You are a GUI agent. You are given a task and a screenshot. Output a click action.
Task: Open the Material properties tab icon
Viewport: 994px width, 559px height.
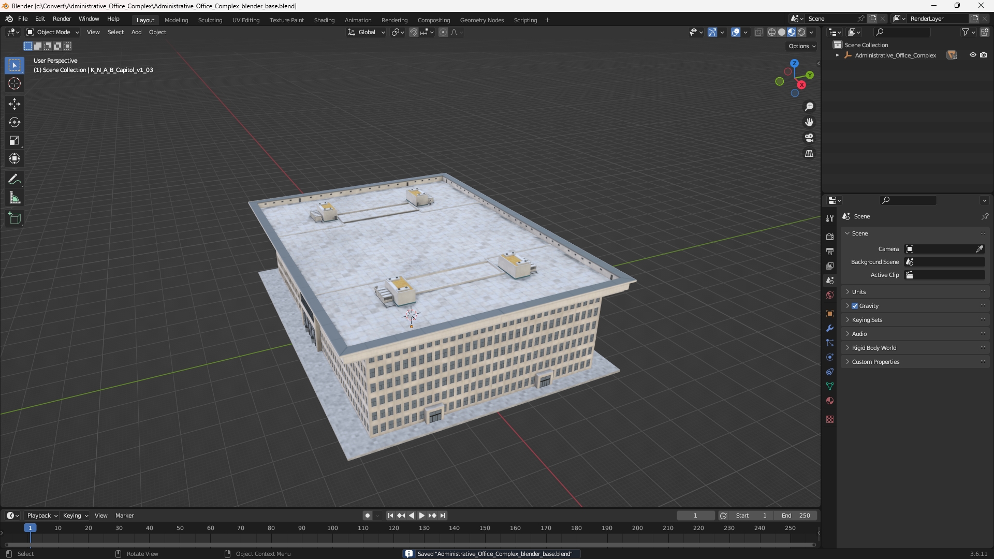click(x=830, y=401)
